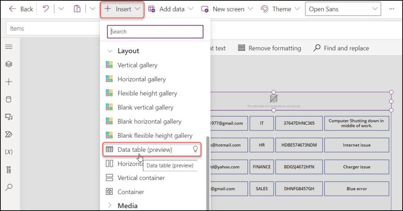Select the Computer Shutting down issue cell

coord(357,123)
